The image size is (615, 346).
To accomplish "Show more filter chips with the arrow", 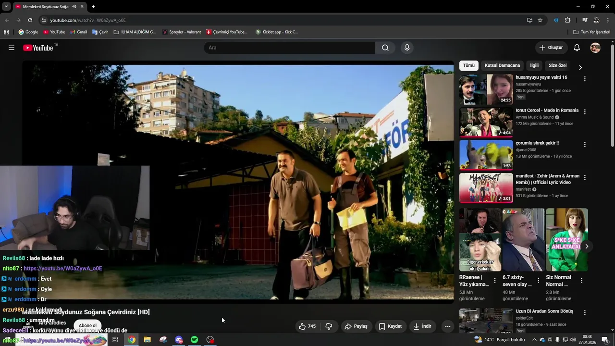I will coord(580,67).
